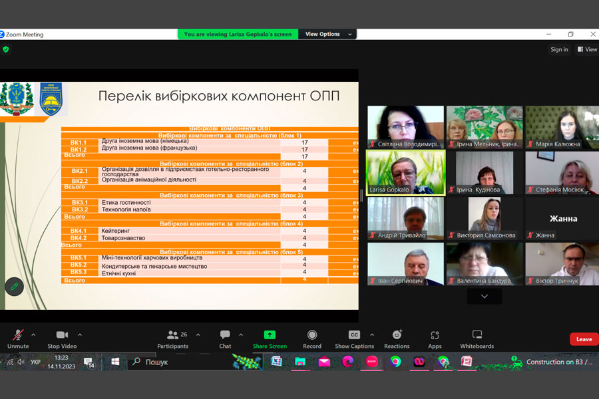This screenshot has height=399, width=599.
Task: Click the lizard search highlight icon in taskbar
Action: (x=247, y=362)
